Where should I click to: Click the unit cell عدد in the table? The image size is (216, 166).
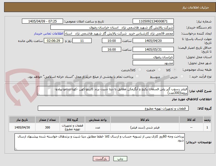click(x=98, y=127)
